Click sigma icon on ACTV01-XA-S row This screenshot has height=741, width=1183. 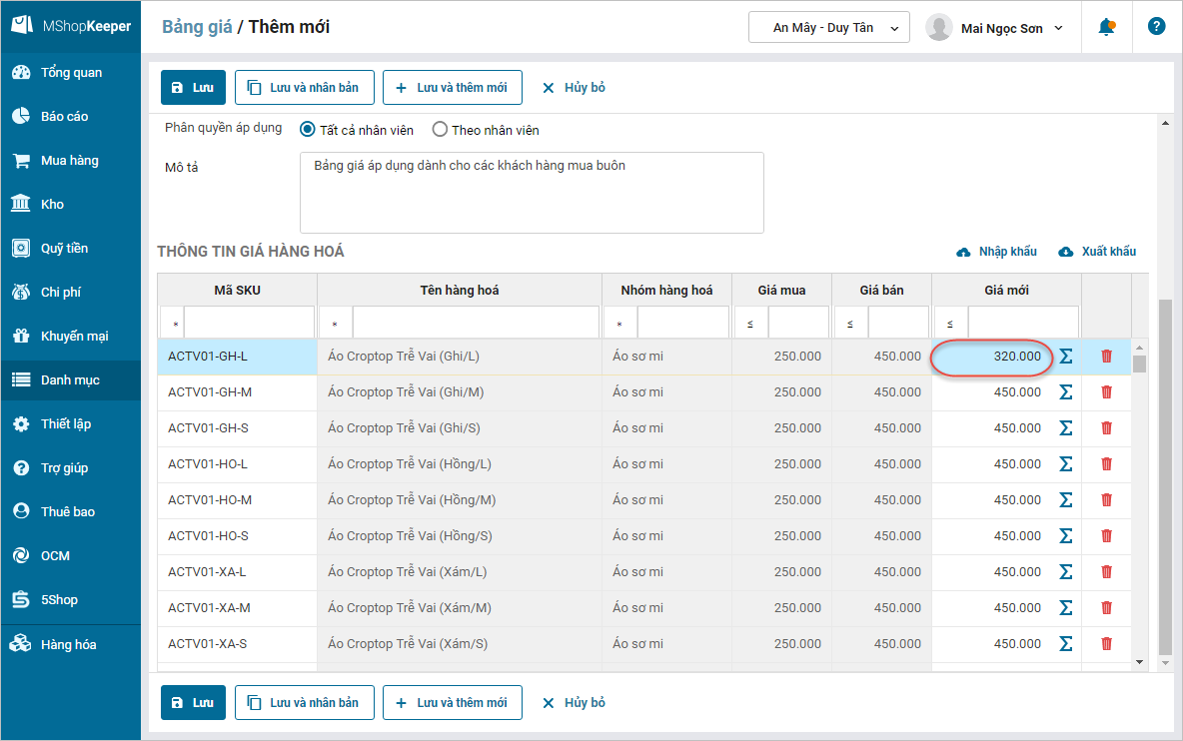[x=1065, y=644]
